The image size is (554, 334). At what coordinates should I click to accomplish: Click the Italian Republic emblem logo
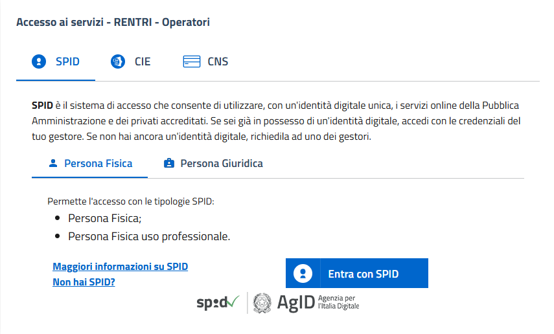tap(262, 303)
